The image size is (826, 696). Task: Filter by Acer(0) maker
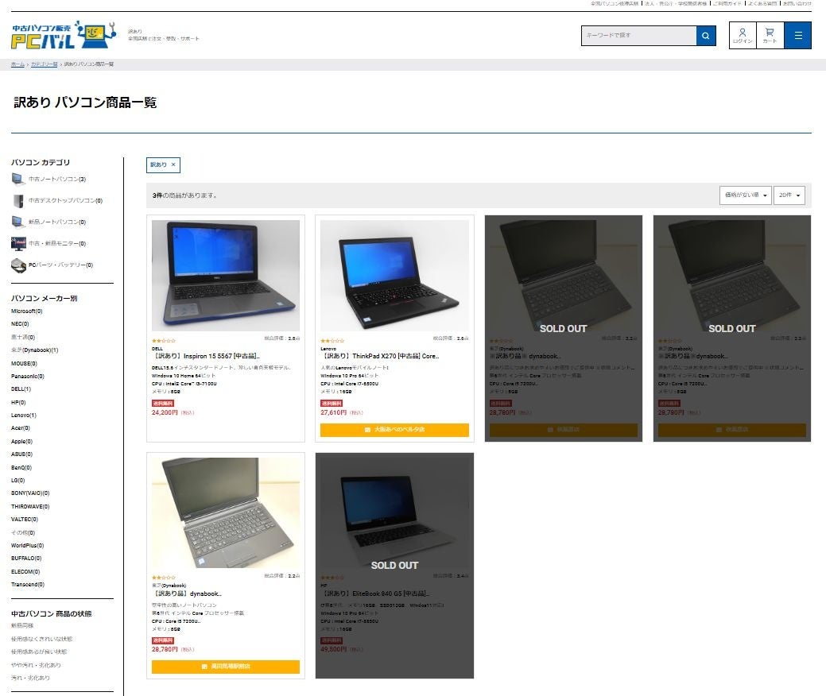tap(21, 428)
